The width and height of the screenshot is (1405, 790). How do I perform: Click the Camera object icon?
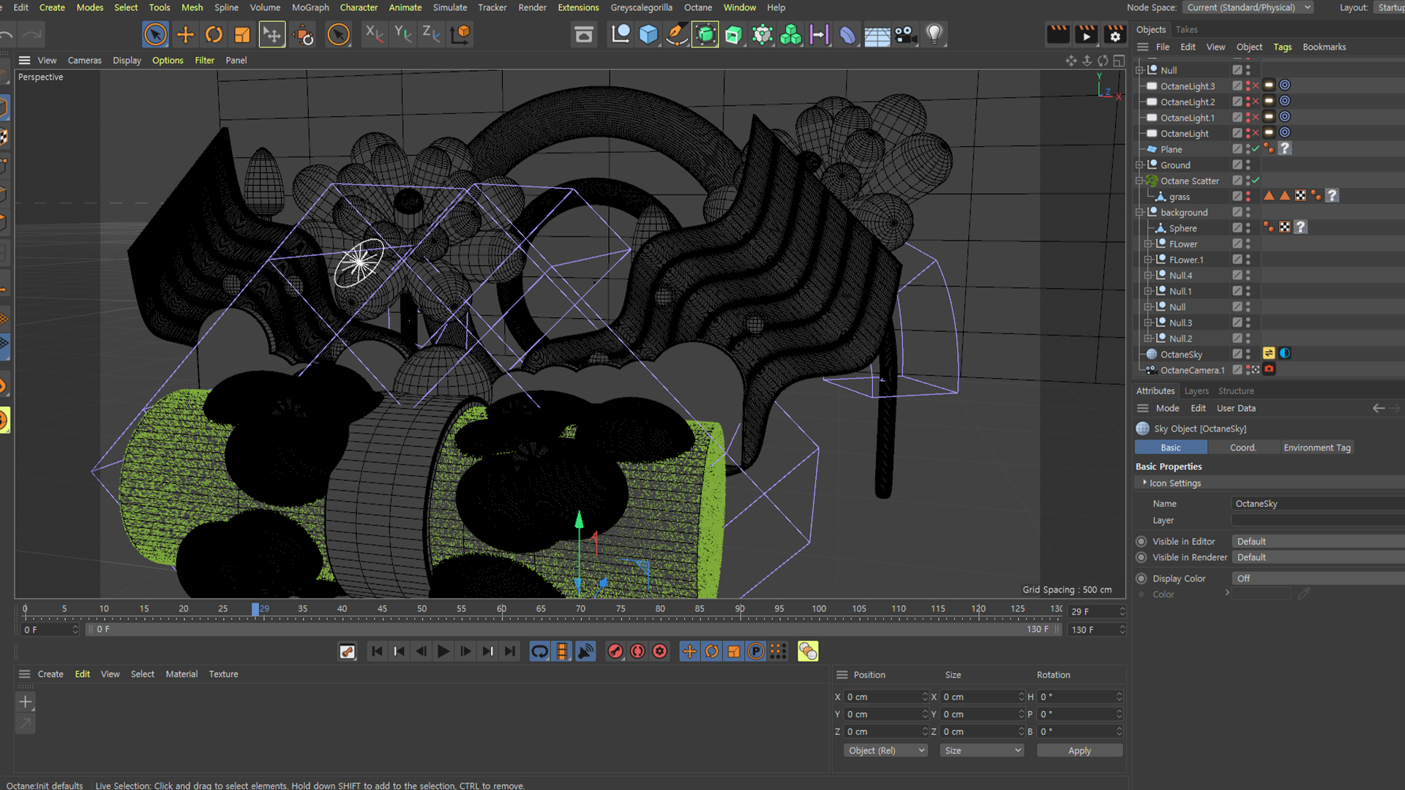click(905, 34)
